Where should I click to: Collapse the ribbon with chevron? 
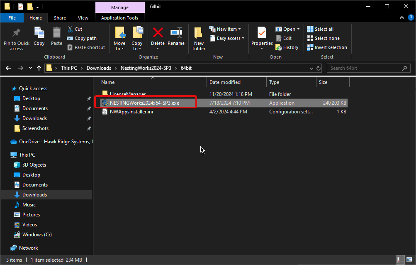point(402,17)
